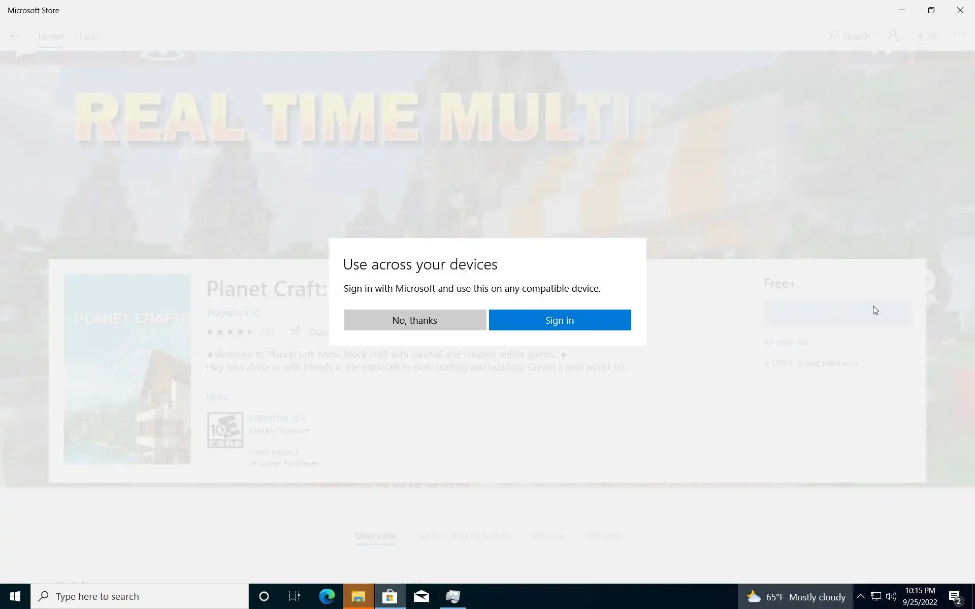Open the Home tab
This screenshot has height=609, width=975.
[50, 36]
